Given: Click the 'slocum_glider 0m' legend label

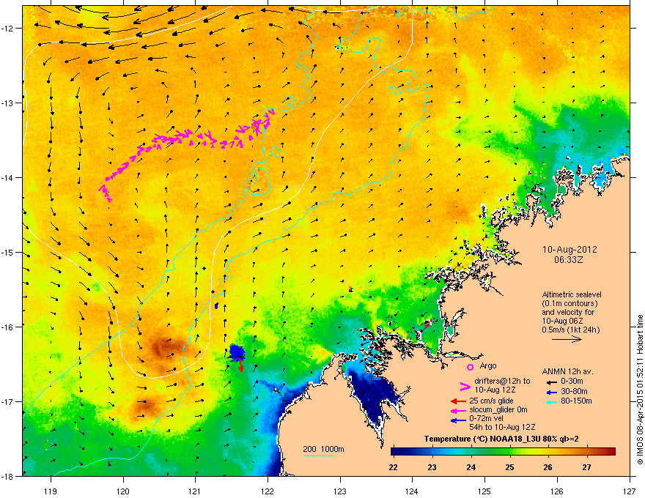Looking at the screenshot, I should pyautogui.click(x=498, y=409).
